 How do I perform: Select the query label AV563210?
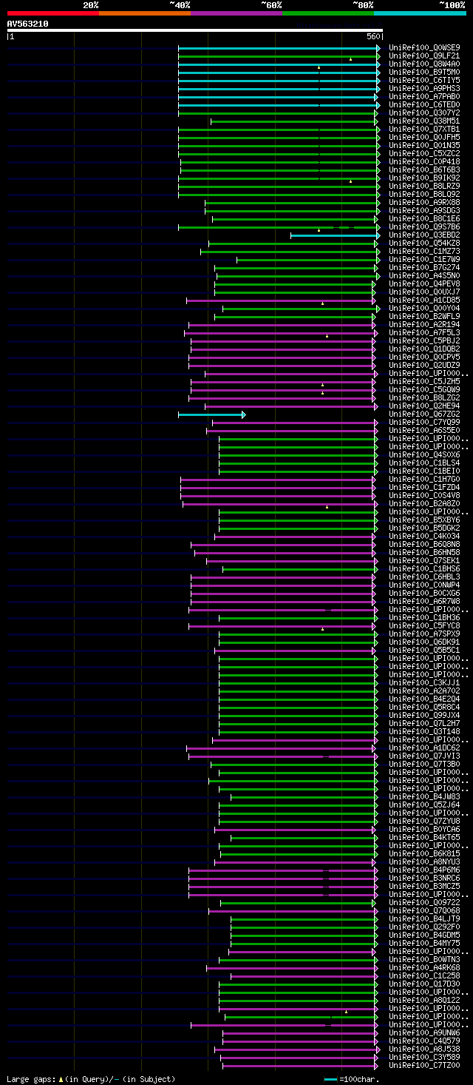27,24
